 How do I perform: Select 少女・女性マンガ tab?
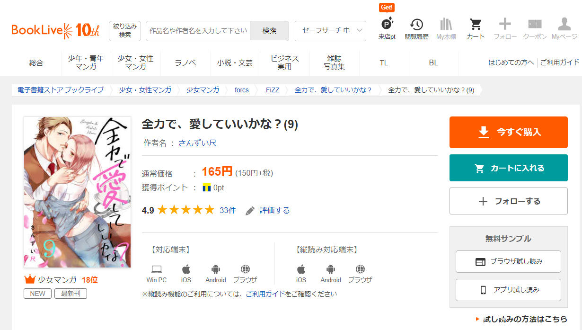point(136,63)
